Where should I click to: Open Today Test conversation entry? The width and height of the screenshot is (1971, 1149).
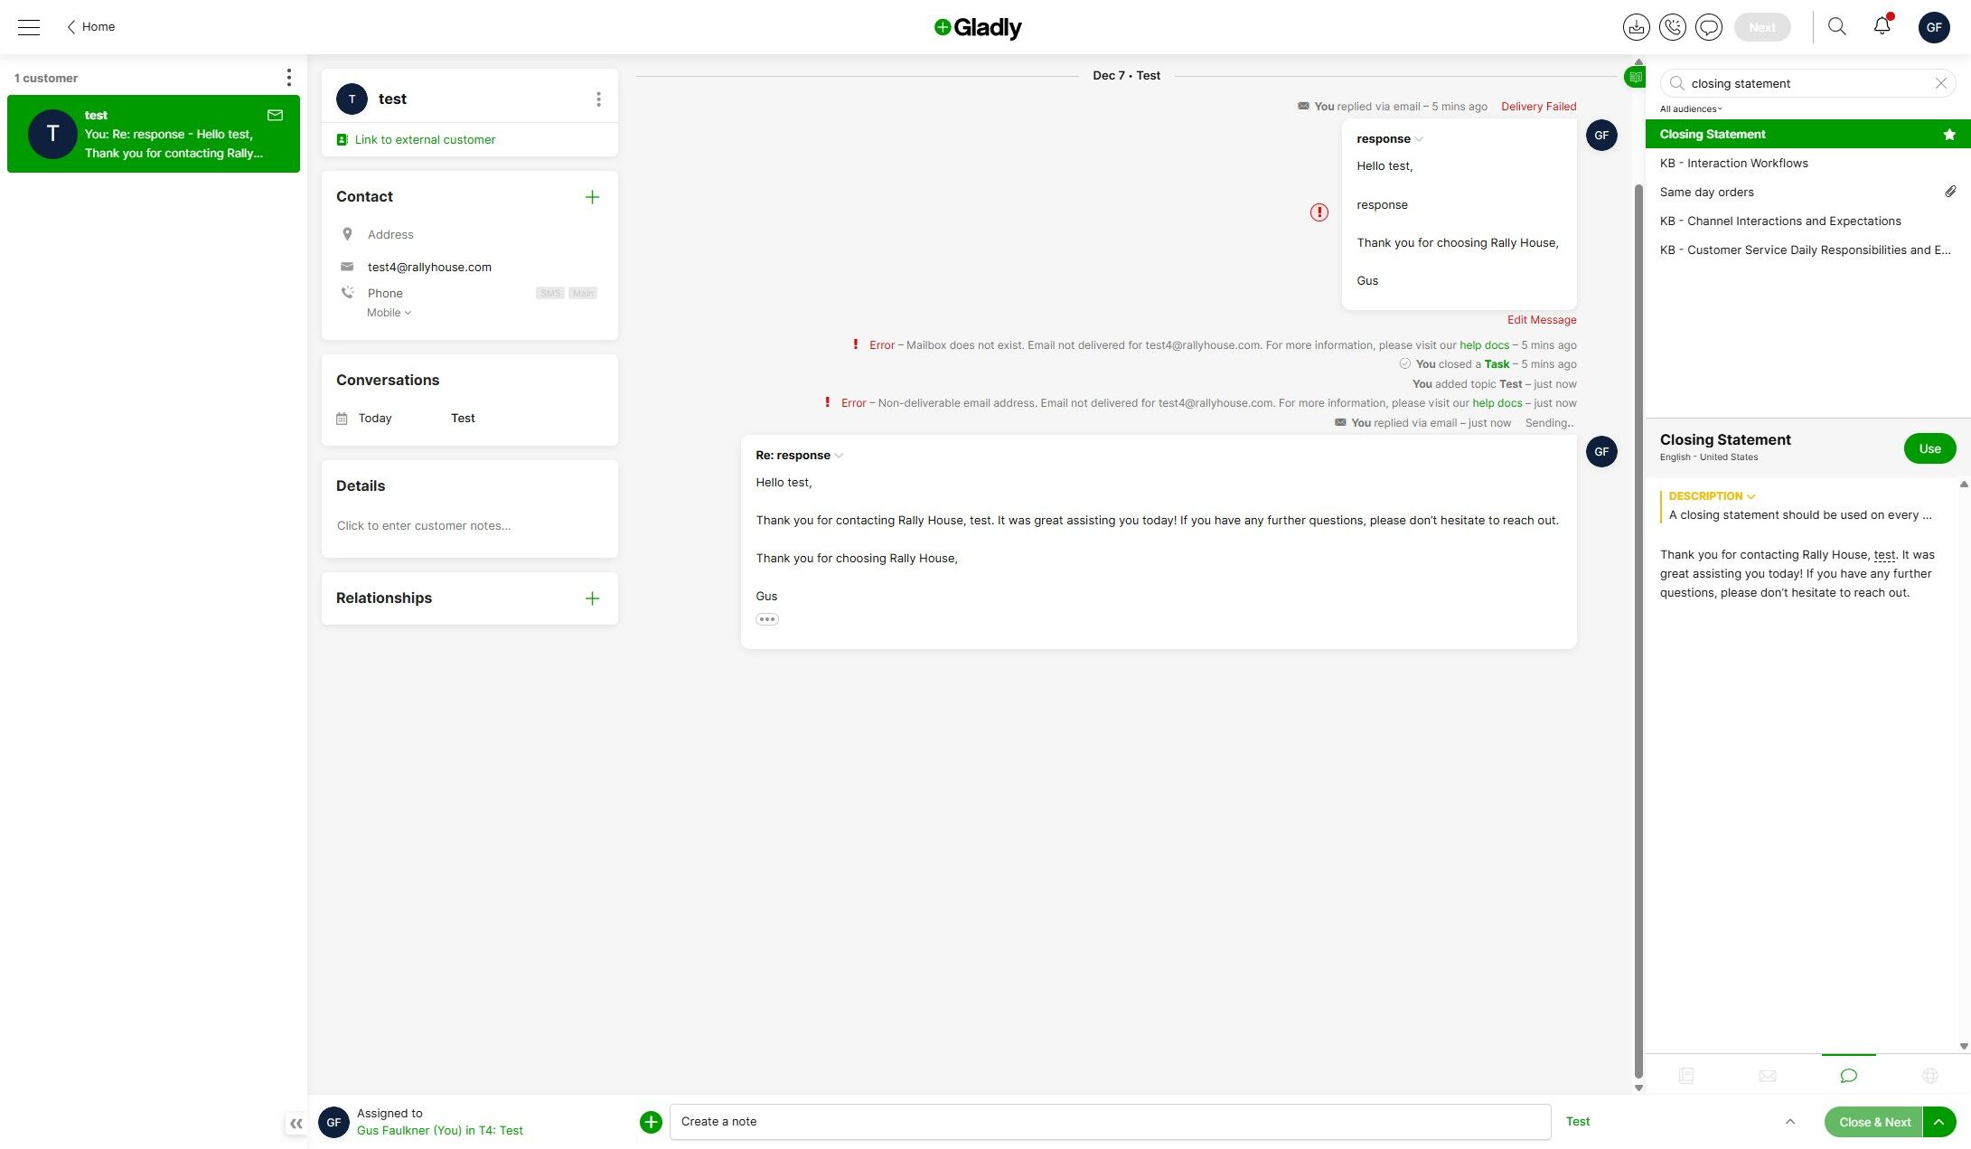click(x=469, y=419)
